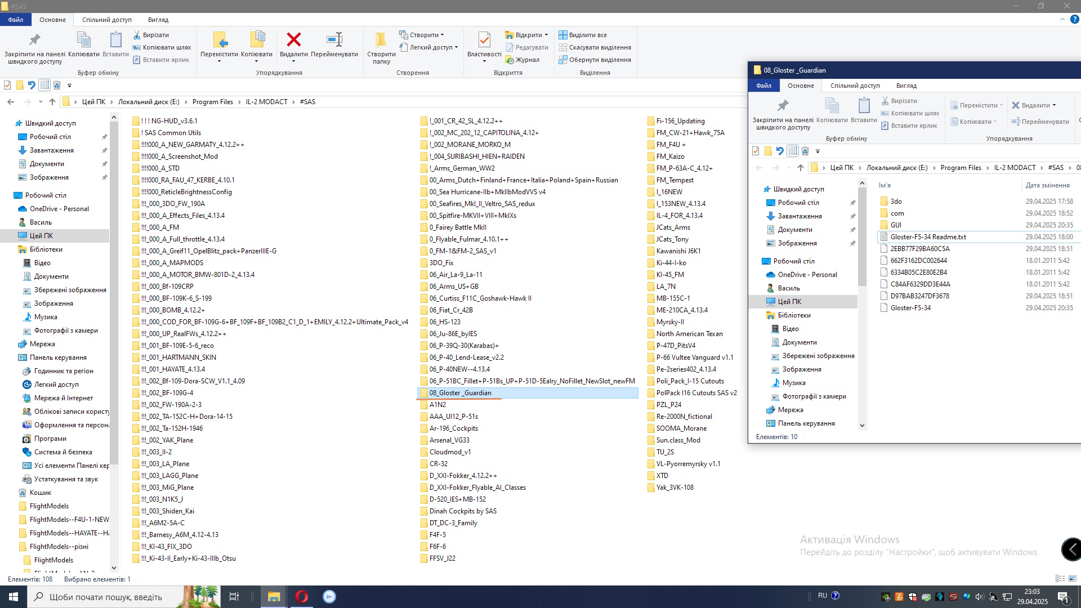Click the Rename icon in main ribbon
Viewport: 1081px width, 608px height.
[334, 40]
